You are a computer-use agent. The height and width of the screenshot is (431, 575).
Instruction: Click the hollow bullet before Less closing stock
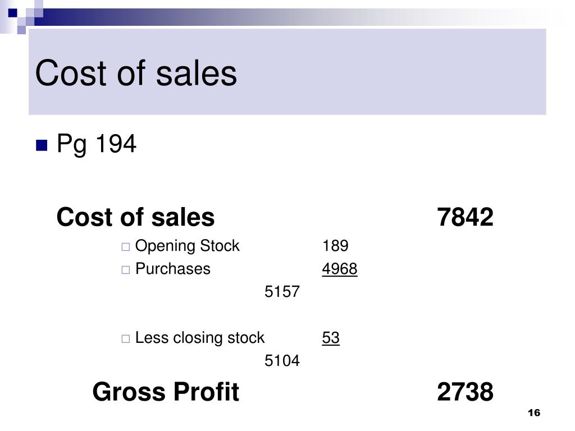tap(125, 338)
